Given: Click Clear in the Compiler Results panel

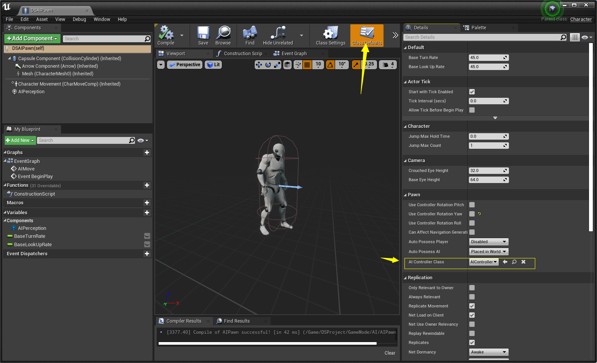Looking at the screenshot, I should 390,353.
